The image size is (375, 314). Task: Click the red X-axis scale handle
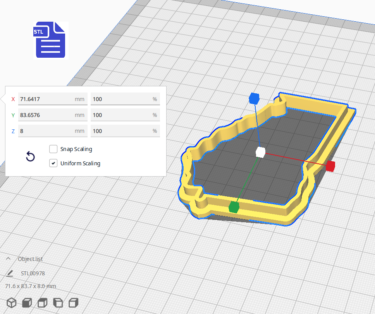coord(330,166)
